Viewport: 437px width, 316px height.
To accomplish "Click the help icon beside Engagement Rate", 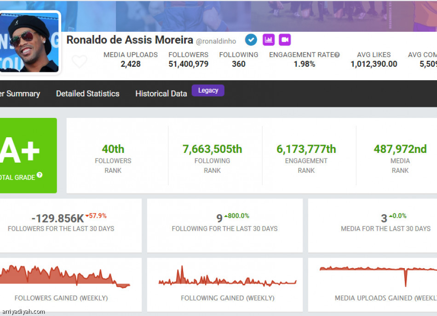I will 337,55.
